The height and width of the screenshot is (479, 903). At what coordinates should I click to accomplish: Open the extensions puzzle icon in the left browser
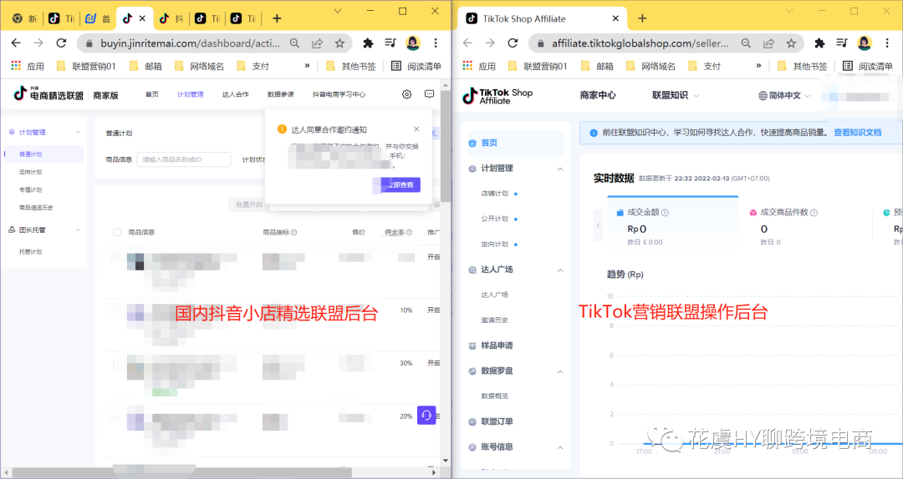[368, 43]
